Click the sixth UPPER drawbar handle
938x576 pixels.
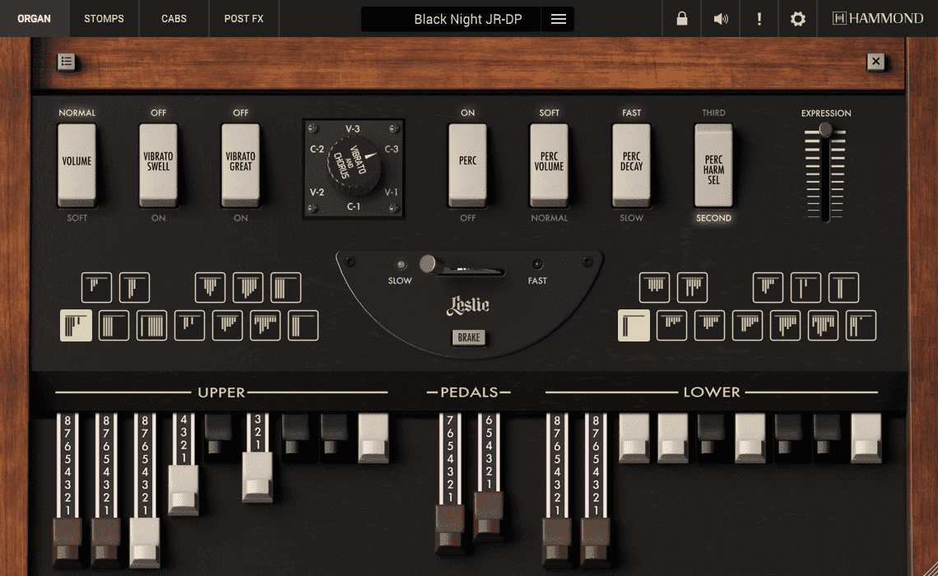258,476
